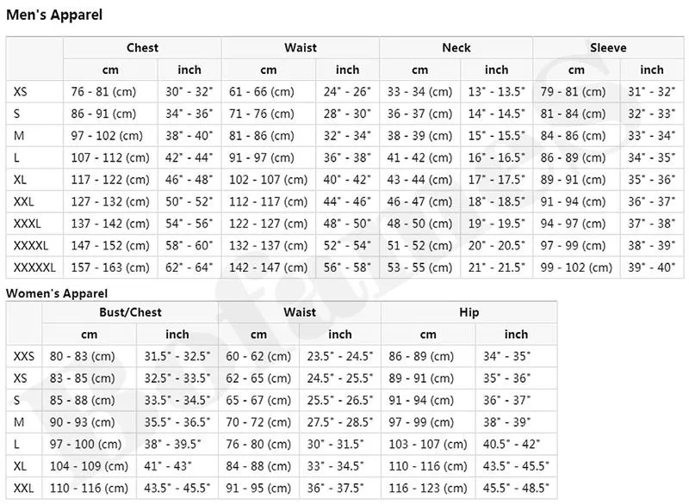689x504 pixels.
Task: Click men's XXL size row label
Action: [23, 201]
